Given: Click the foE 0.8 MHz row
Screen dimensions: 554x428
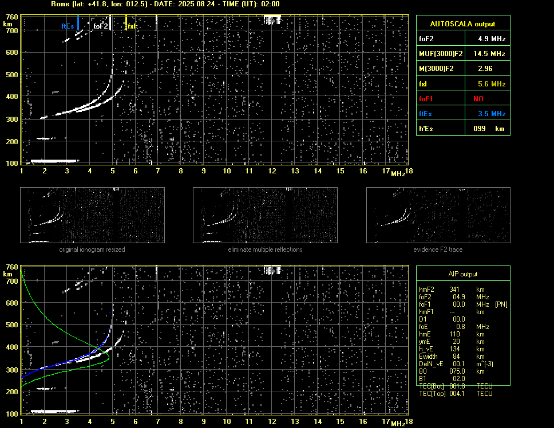Looking at the screenshot, I should click(454, 327).
